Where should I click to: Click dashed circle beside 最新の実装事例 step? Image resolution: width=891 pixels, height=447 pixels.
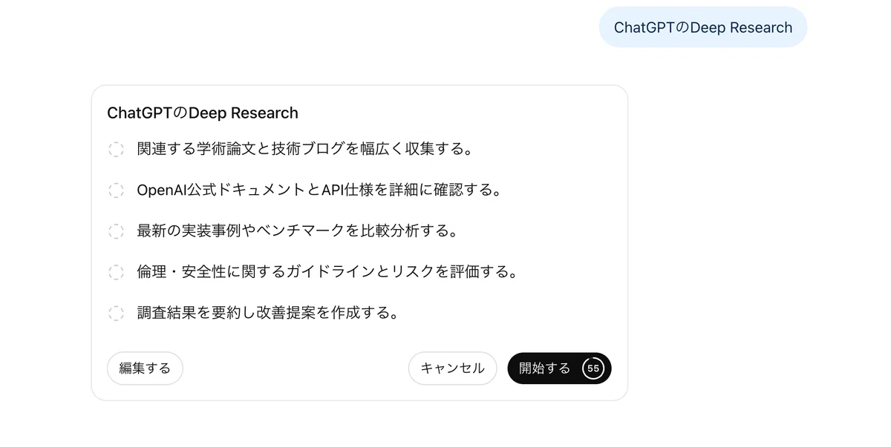116,231
